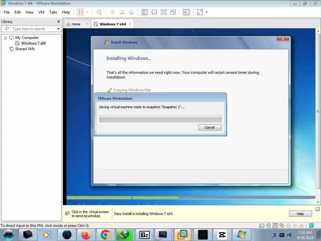
Task: Click the Revert to Snapshot icon
Action: [122, 12]
